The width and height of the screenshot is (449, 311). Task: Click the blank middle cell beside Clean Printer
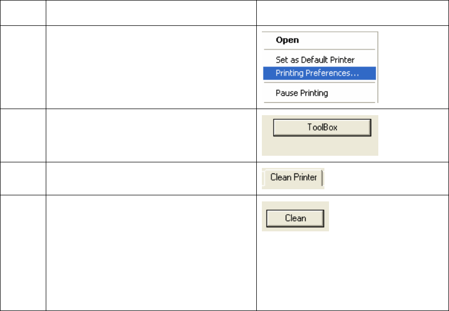pyautogui.click(x=151, y=179)
